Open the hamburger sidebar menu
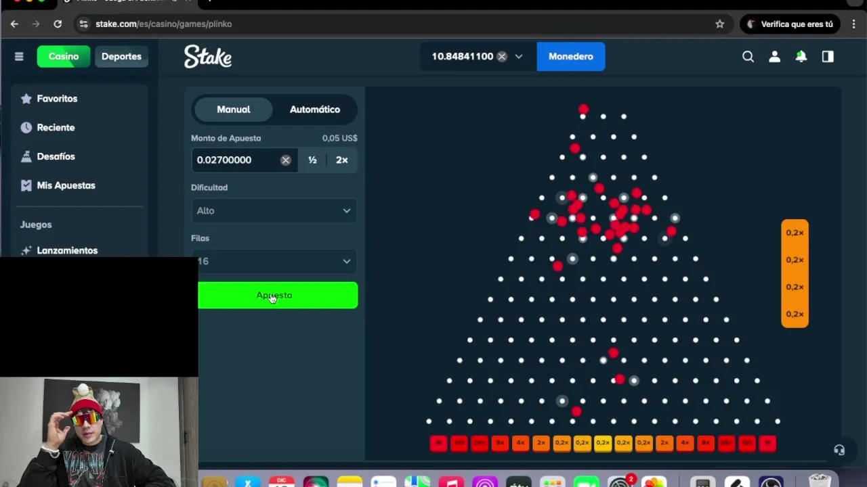Image resolution: width=867 pixels, height=487 pixels. pyautogui.click(x=19, y=56)
